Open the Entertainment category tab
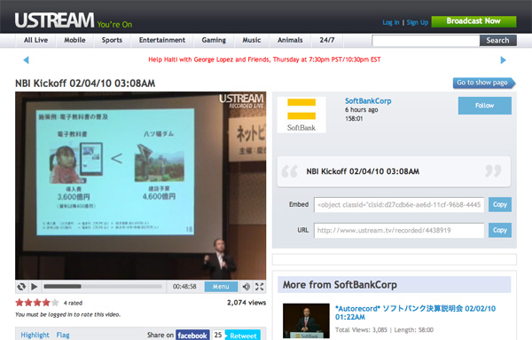 [x=162, y=40]
